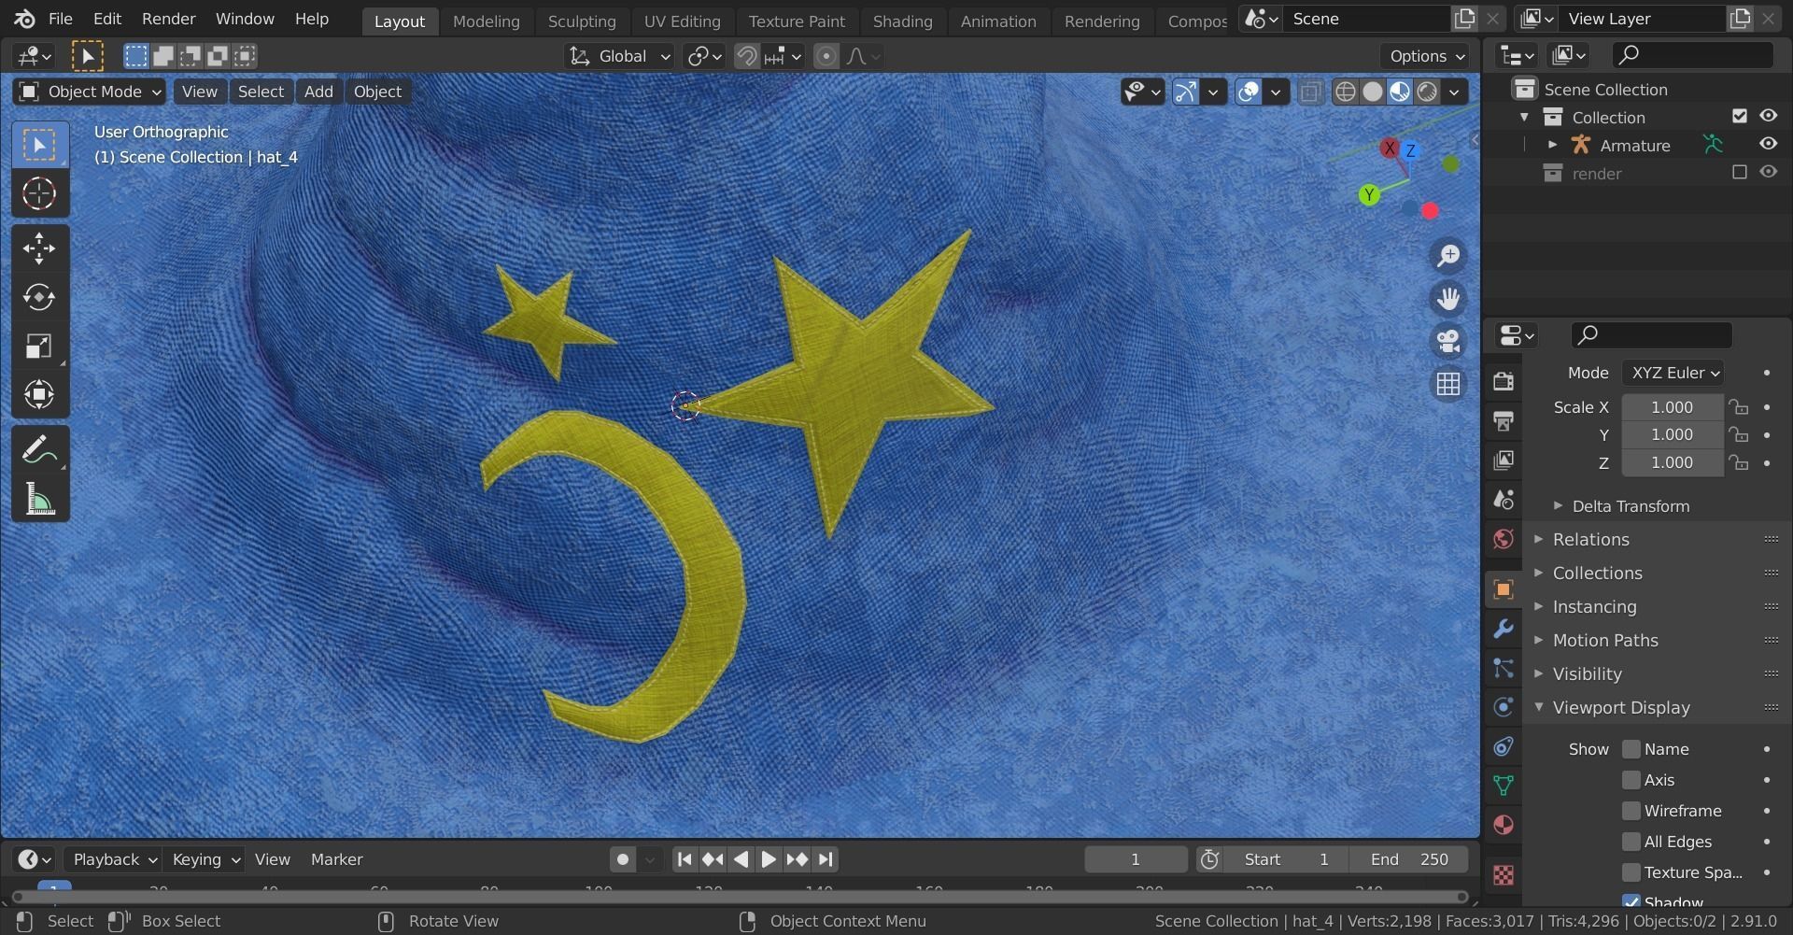Switch to the Shading workspace tab
Viewport: 1793px width, 935px height.
coord(902,21)
